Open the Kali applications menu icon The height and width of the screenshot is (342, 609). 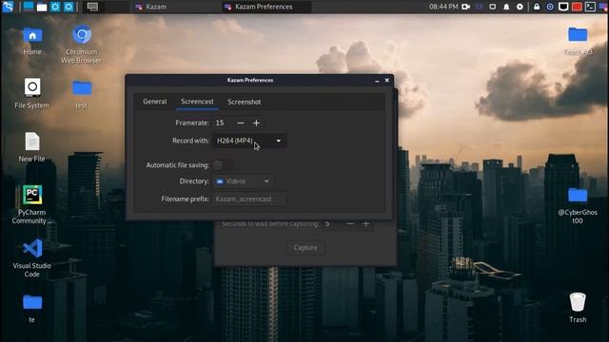tap(8, 7)
